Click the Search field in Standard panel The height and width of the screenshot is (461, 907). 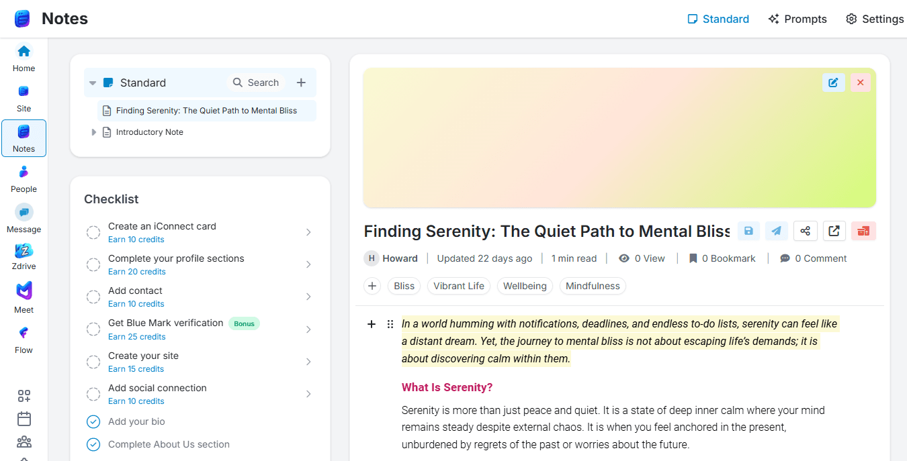tap(256, 83)
